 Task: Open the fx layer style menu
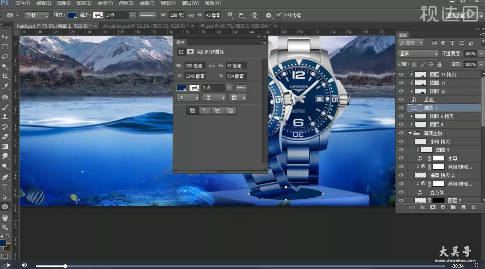pos(423,207)
